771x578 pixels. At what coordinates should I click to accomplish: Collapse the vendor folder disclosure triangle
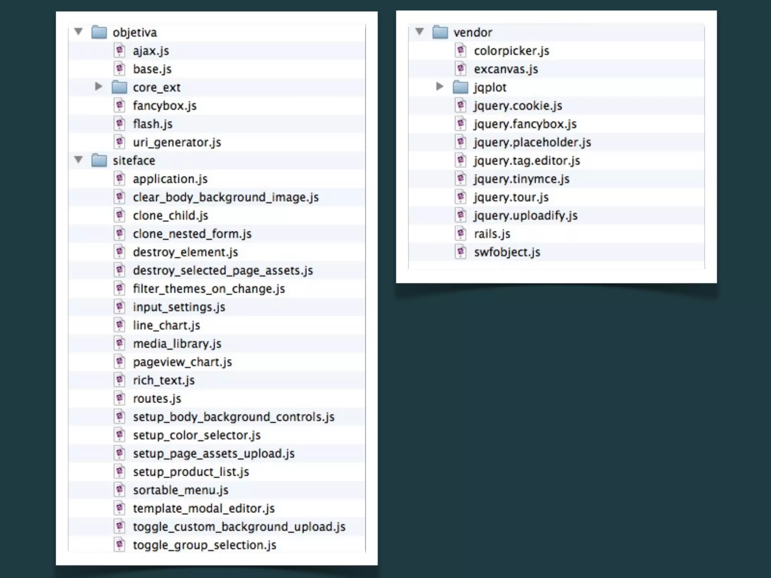[x=419, y=32]
